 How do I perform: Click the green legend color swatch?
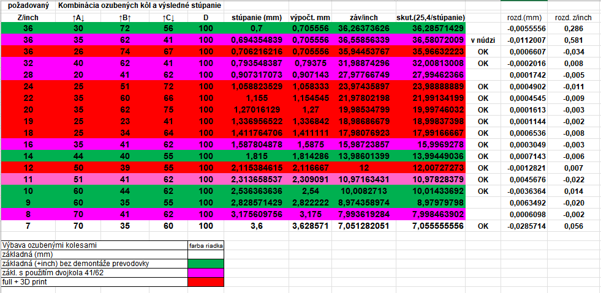click(x=206, y=263)
